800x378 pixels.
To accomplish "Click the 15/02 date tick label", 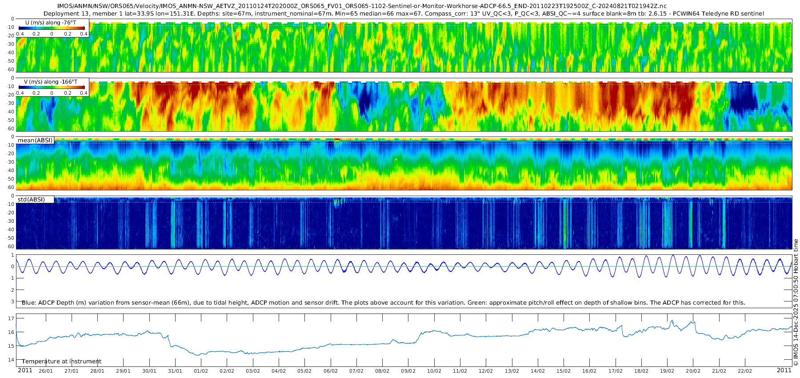I will [564, 371].
